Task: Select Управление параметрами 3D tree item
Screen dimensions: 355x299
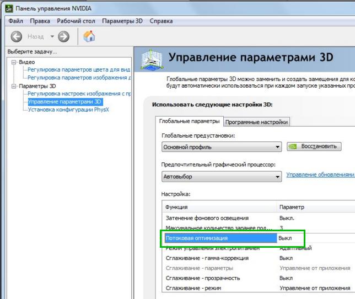Action: [x=64, y=102]
